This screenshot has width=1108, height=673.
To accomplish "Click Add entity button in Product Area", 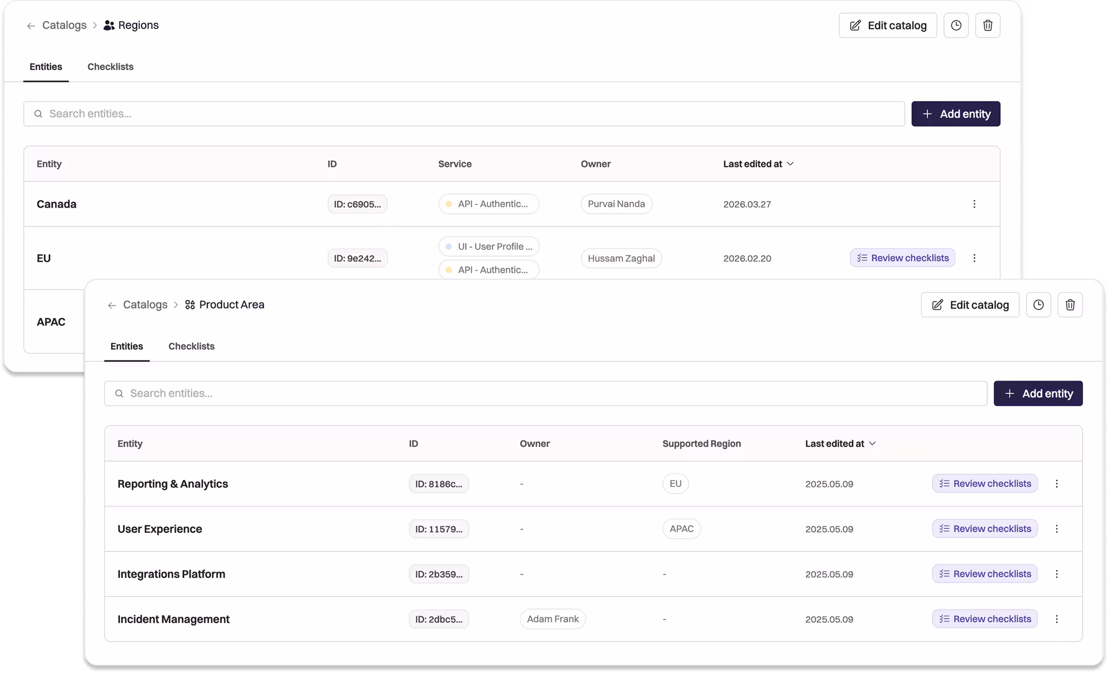I will pyautogui.click(x=1037, y=393).
